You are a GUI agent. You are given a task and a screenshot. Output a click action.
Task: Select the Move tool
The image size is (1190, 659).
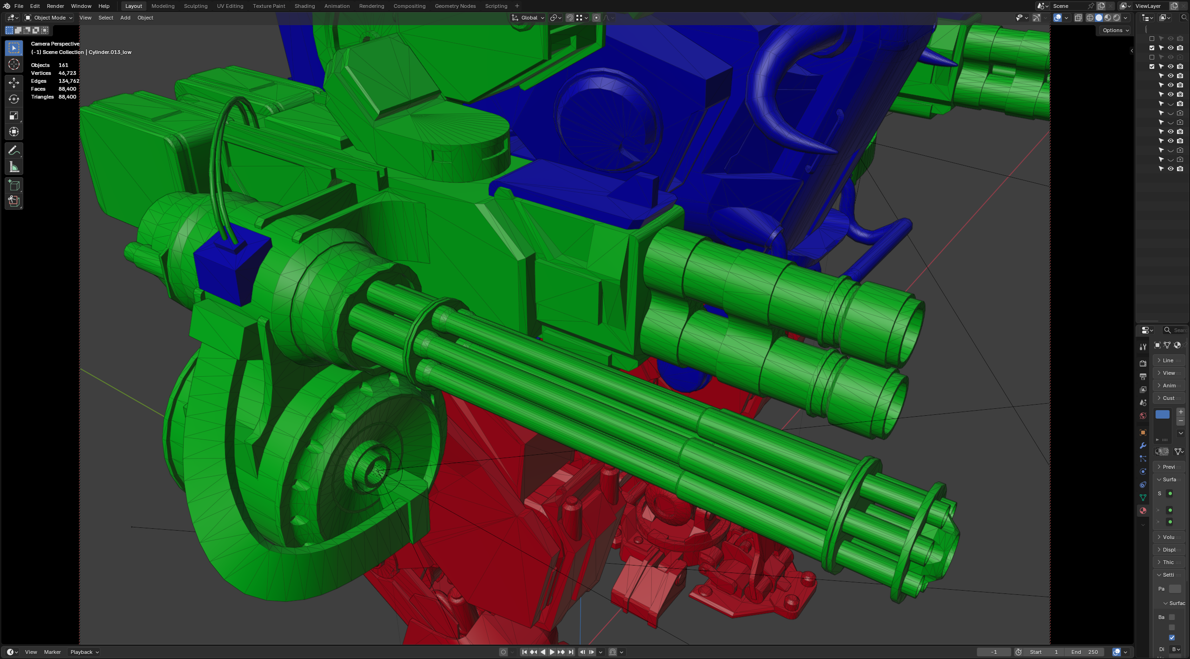pyautogui.click(x=14, y=82)
